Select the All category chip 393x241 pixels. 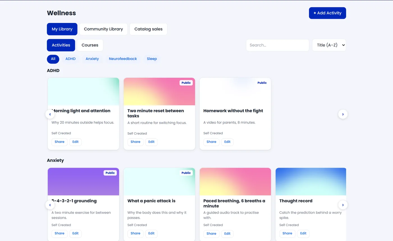point(53,59)
